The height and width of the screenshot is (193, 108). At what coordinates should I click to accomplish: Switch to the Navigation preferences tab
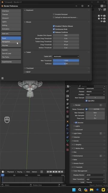[11, 42]
